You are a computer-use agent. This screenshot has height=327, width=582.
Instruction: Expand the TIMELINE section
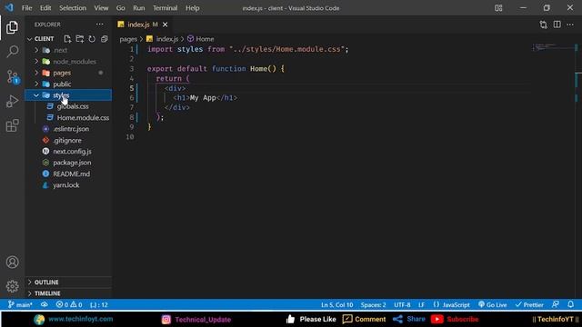pyautogui.click(x=68, y=293)
